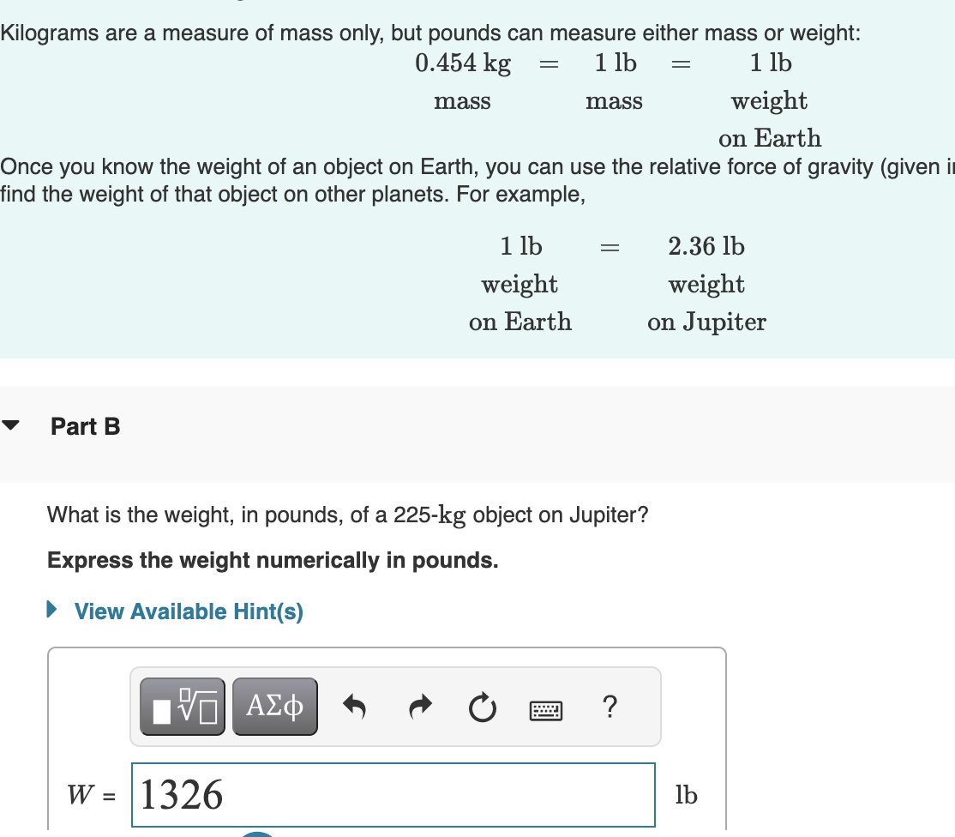Open the View Available Hint(s) link
955x837 pixels.
tap(188, 611)
